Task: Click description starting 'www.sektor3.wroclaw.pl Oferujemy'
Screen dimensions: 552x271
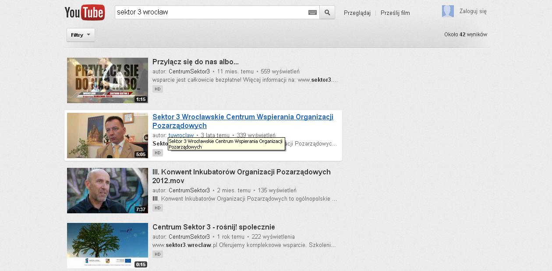Action: [x=244, y=245]
